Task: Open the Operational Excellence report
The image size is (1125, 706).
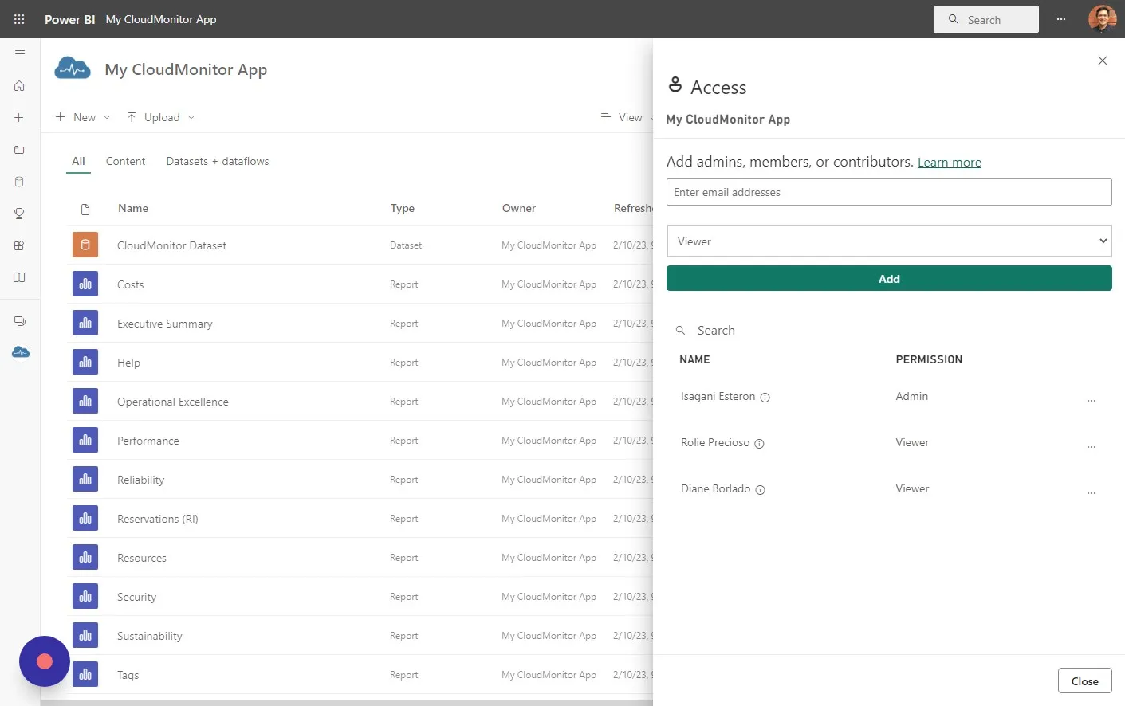Action: (172, 402)
